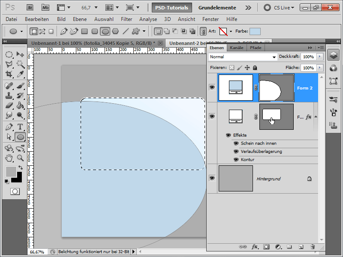Launch Adobe Bridge
The image size is (343, 257).
tap(30, 8)
